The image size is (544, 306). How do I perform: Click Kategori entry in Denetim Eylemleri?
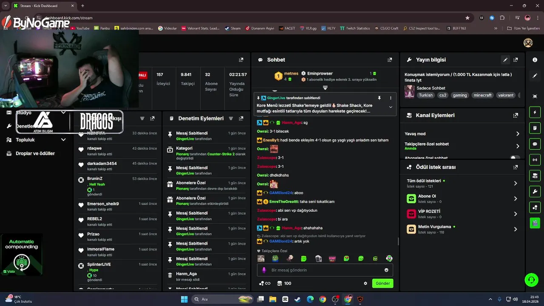pyautogui.click(x=207, y=153)
